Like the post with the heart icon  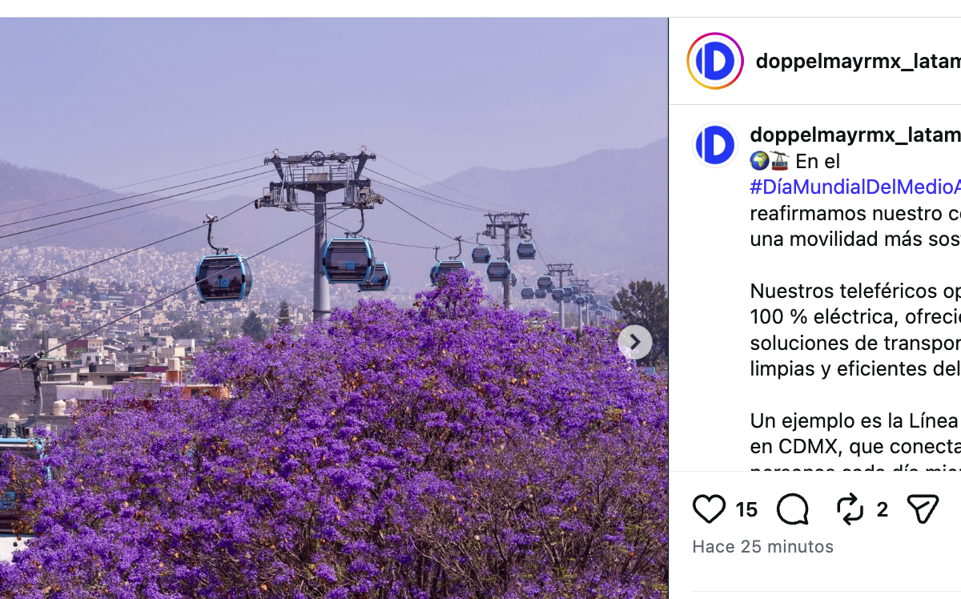[x=709, y=509]
